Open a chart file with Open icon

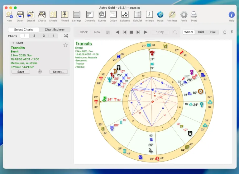pos(20,15)
